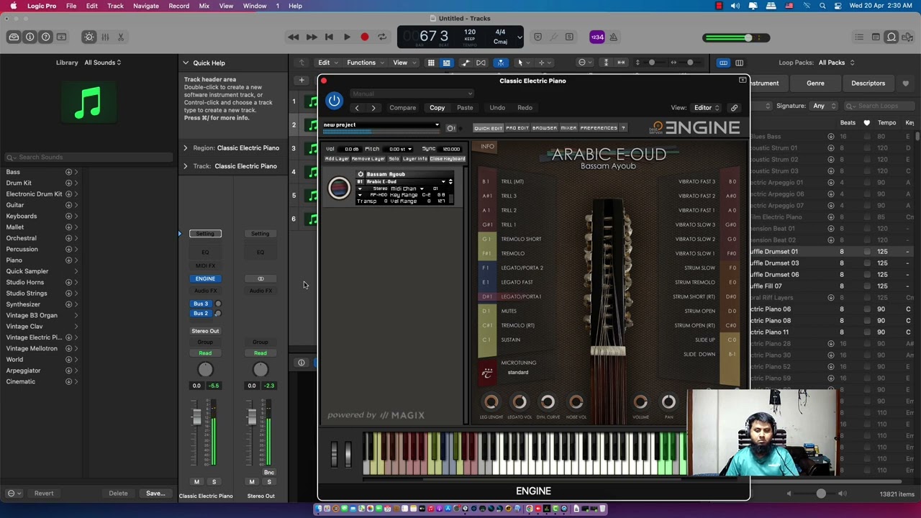This screenshot has width=921, height=518.
Task: Toggle Cycle mode
Action: point(382,37)
